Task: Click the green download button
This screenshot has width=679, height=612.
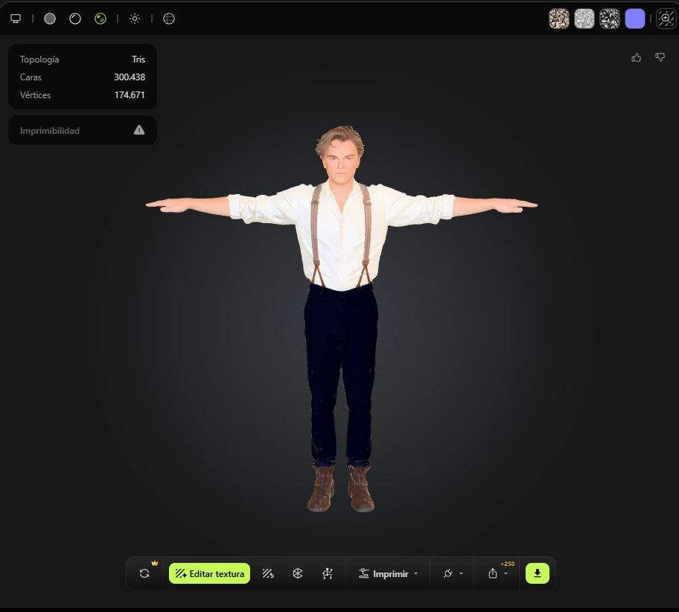Action: pos(538,573)
